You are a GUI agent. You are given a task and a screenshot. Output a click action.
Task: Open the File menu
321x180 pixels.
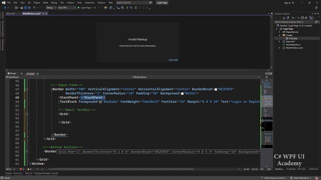click(x=9, y=2)
